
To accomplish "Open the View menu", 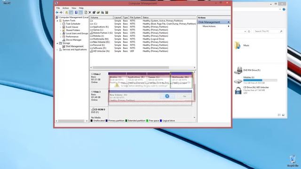I will pos(74,8).
